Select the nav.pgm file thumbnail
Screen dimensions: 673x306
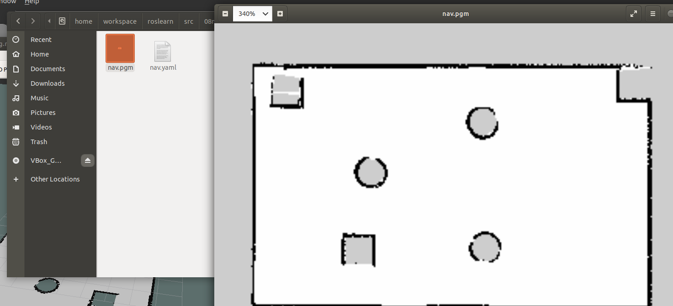pyautogui.click(x=120, y=48)
